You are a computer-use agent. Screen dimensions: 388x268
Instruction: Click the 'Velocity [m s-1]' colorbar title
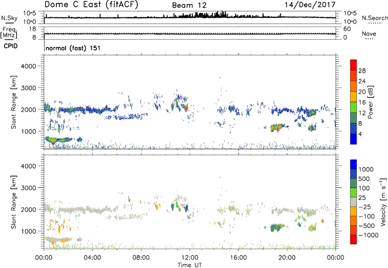[x=383, y=202]
